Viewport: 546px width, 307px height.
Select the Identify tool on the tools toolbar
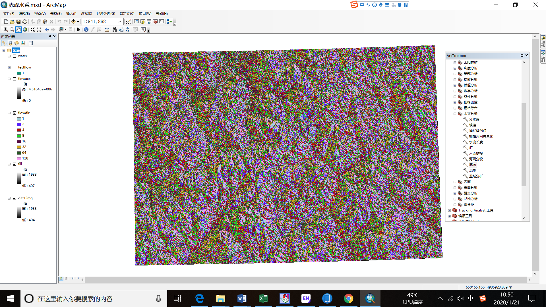tap(86, 29)
